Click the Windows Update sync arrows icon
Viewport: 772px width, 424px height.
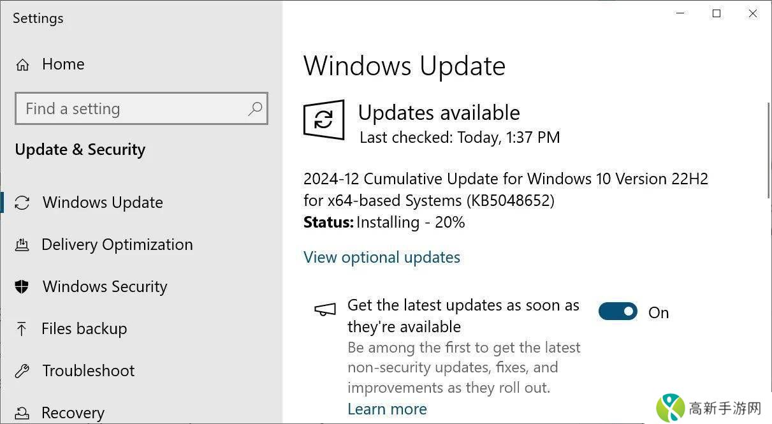tap(22, 203)
